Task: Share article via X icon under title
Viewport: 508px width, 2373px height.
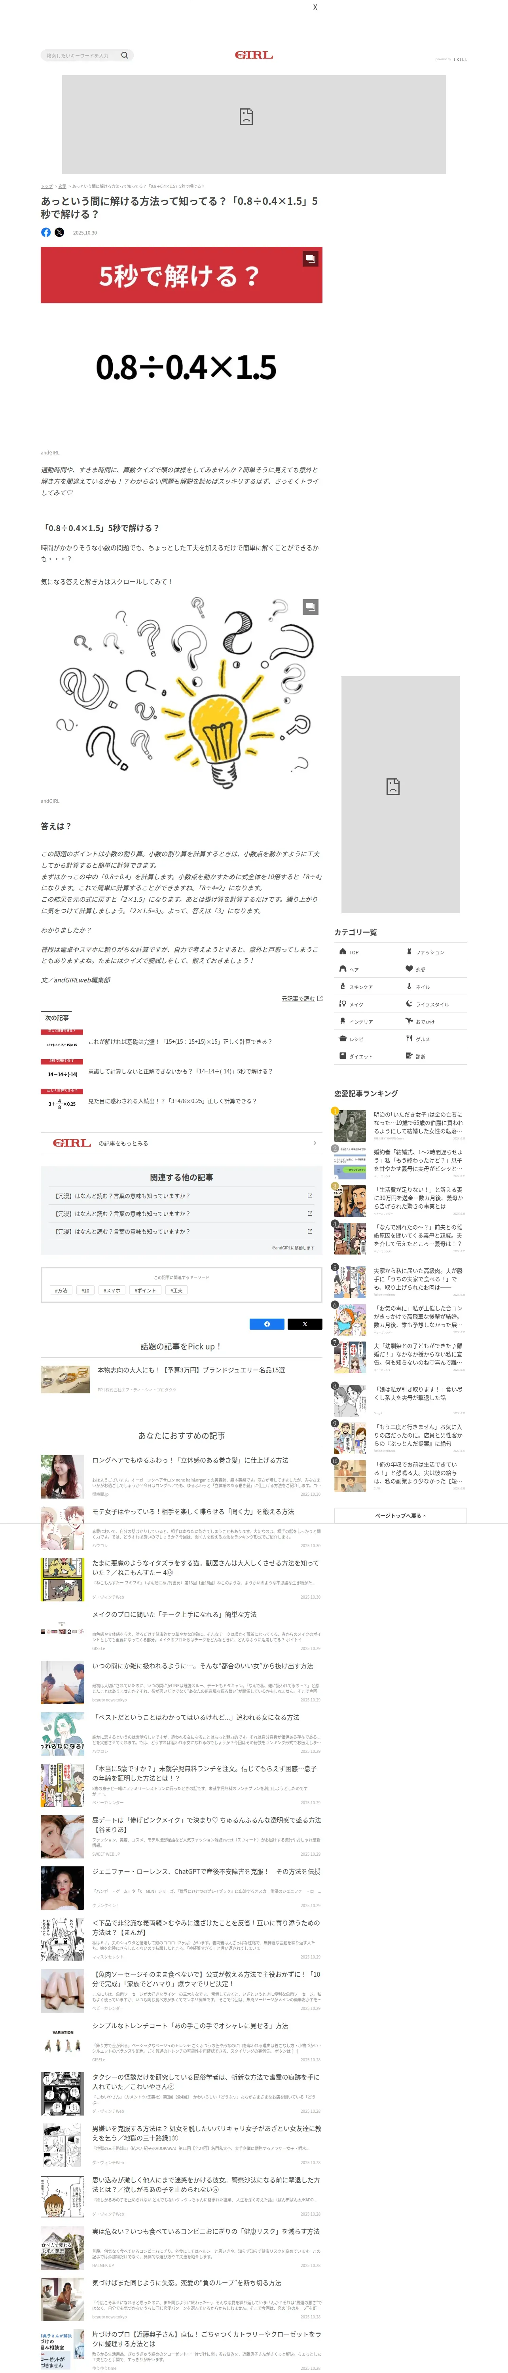Action: click(x=59, y=232)
